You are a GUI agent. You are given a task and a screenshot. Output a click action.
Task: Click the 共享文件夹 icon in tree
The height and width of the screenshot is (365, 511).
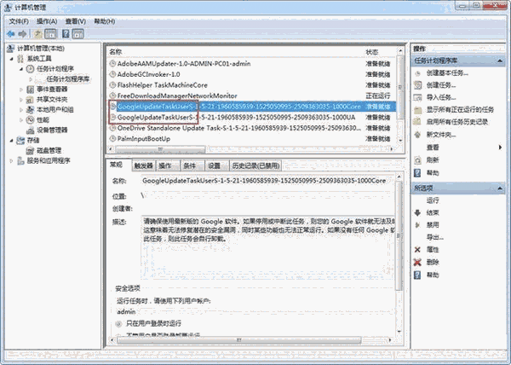point(30,100)
